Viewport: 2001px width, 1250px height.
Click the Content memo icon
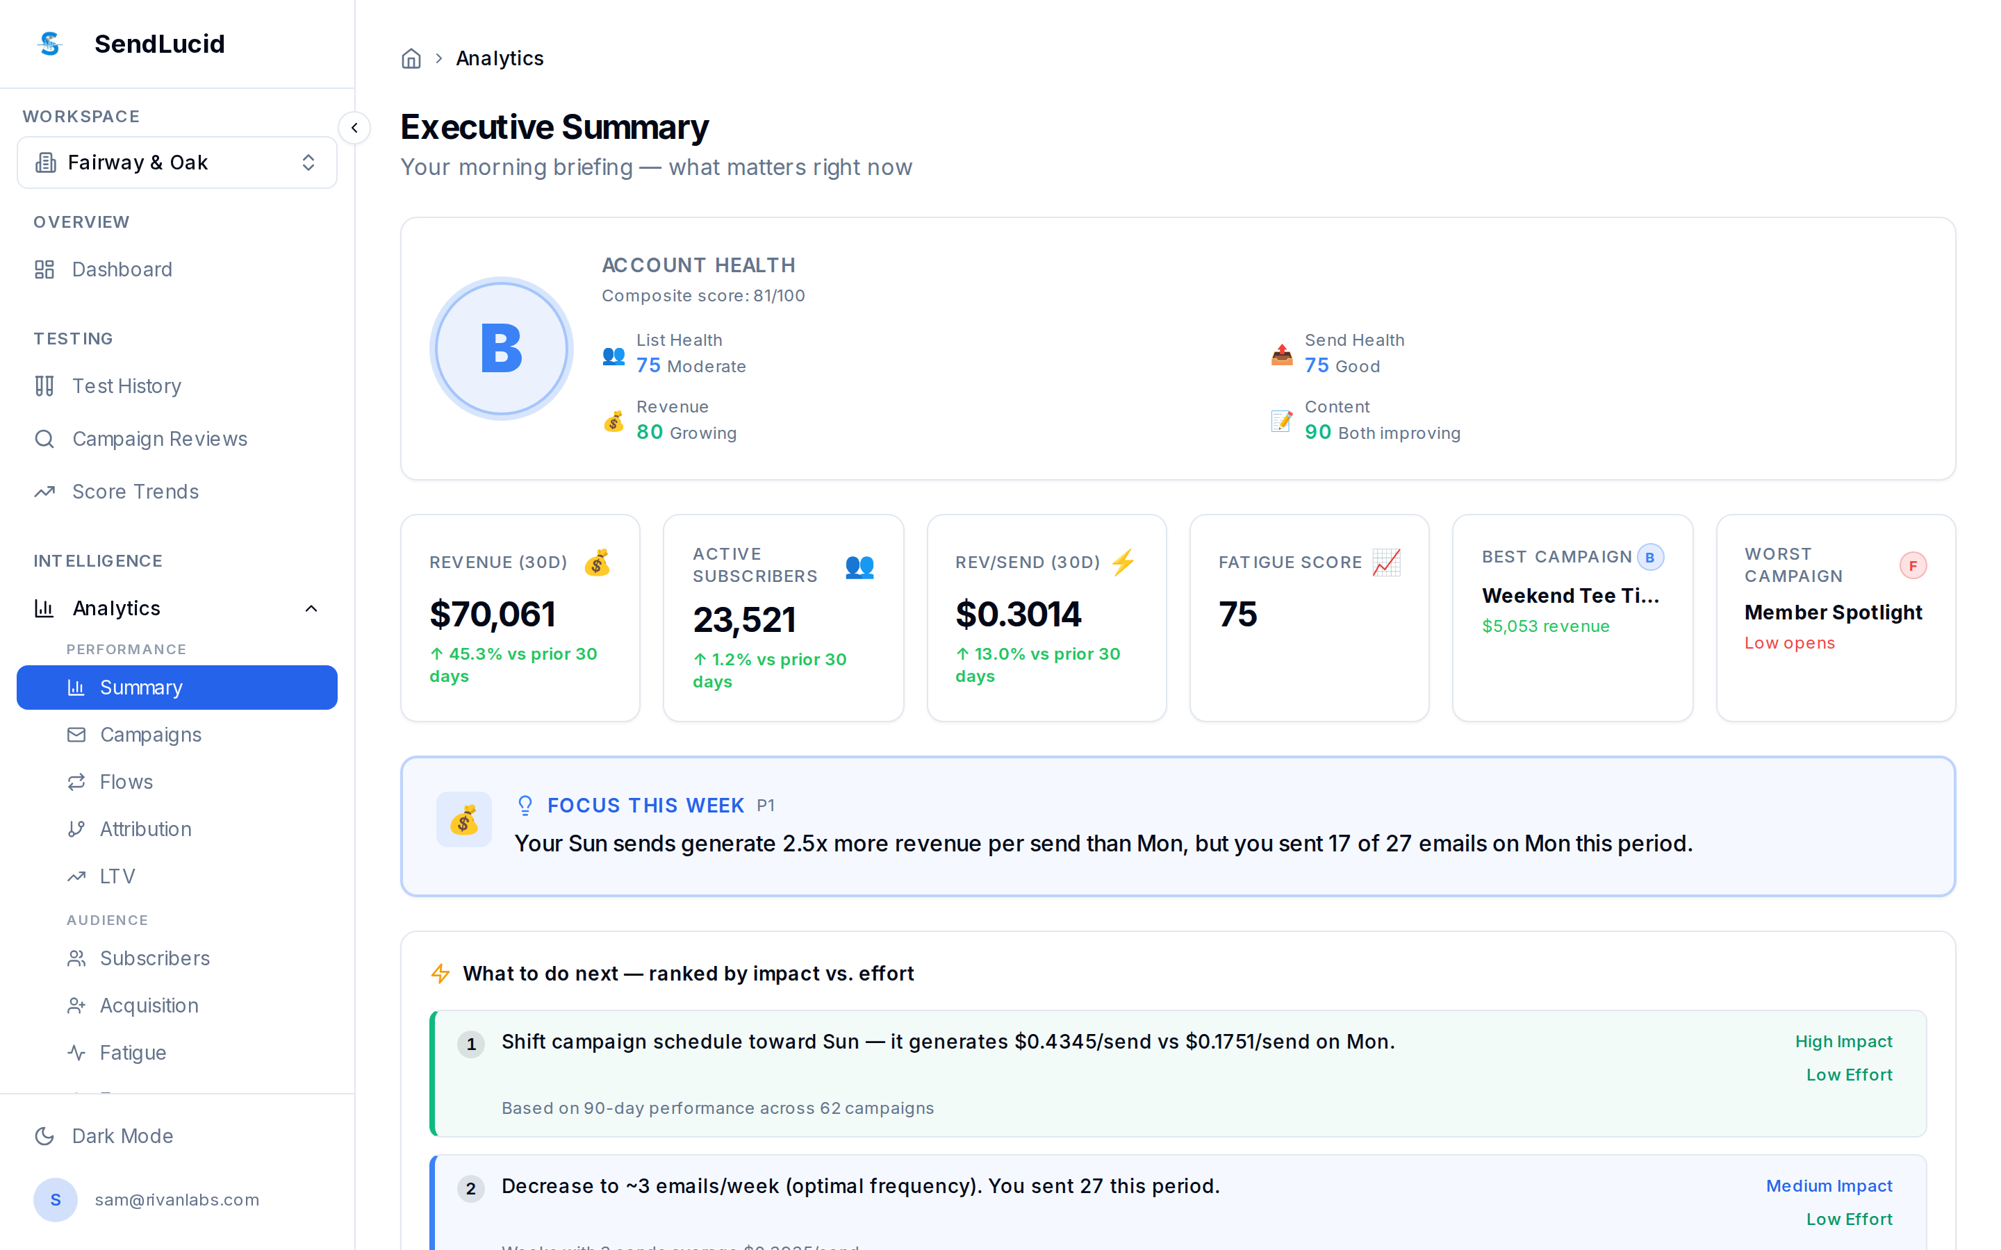click(1282, 421)
